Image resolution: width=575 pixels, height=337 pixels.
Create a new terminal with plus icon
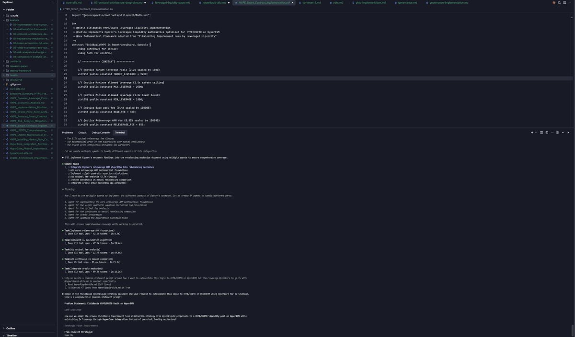point(532,133)
